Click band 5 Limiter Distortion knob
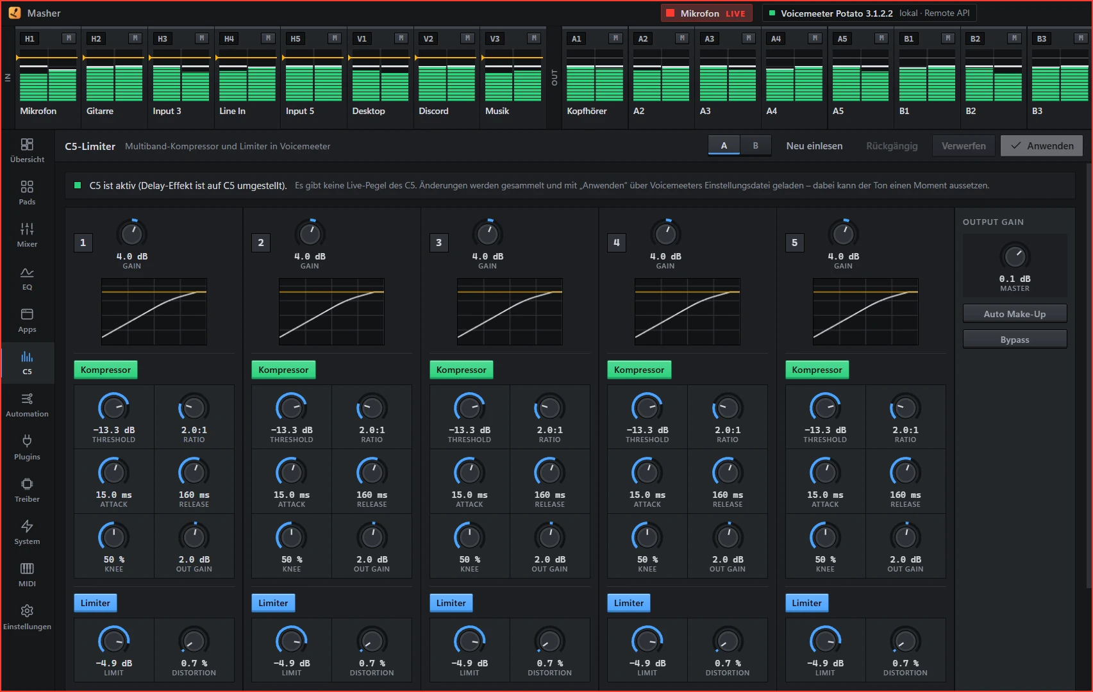Viewport: 1093px width, 692px height. click(905, 641)
